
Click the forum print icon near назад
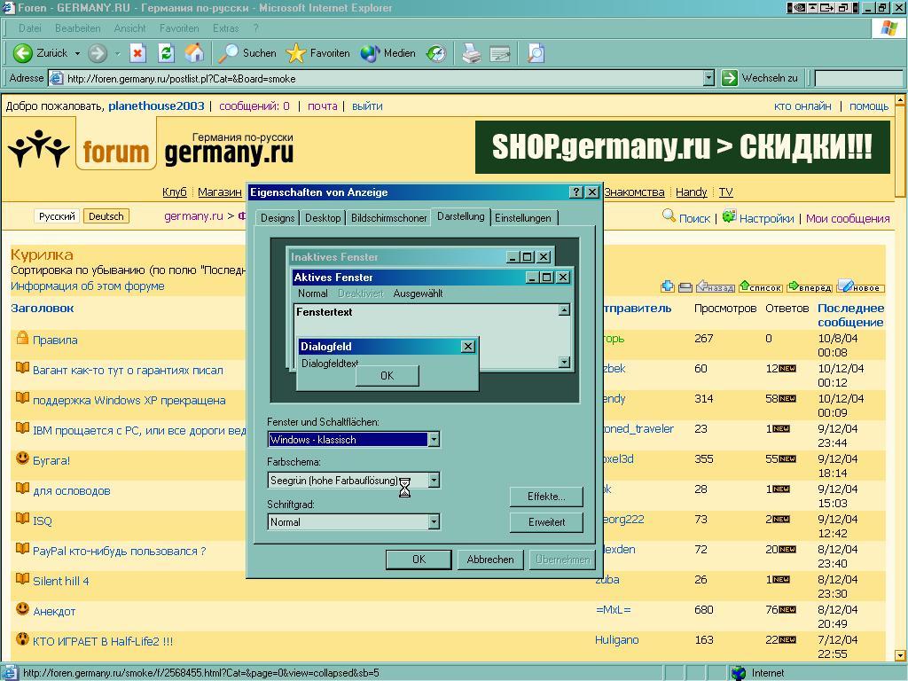coord(685,286)
